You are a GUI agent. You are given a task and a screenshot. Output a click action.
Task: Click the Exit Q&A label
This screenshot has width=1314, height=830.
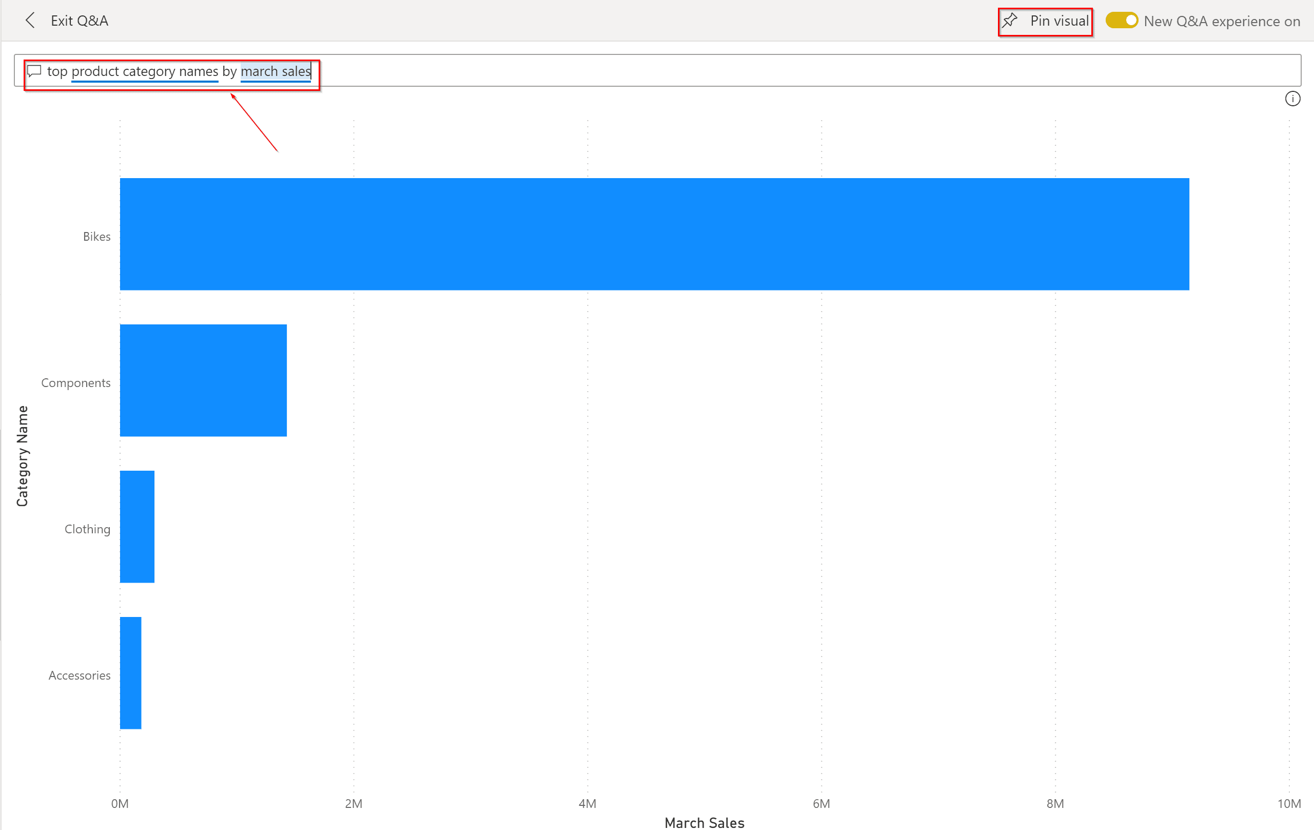[x=80, y=21]
